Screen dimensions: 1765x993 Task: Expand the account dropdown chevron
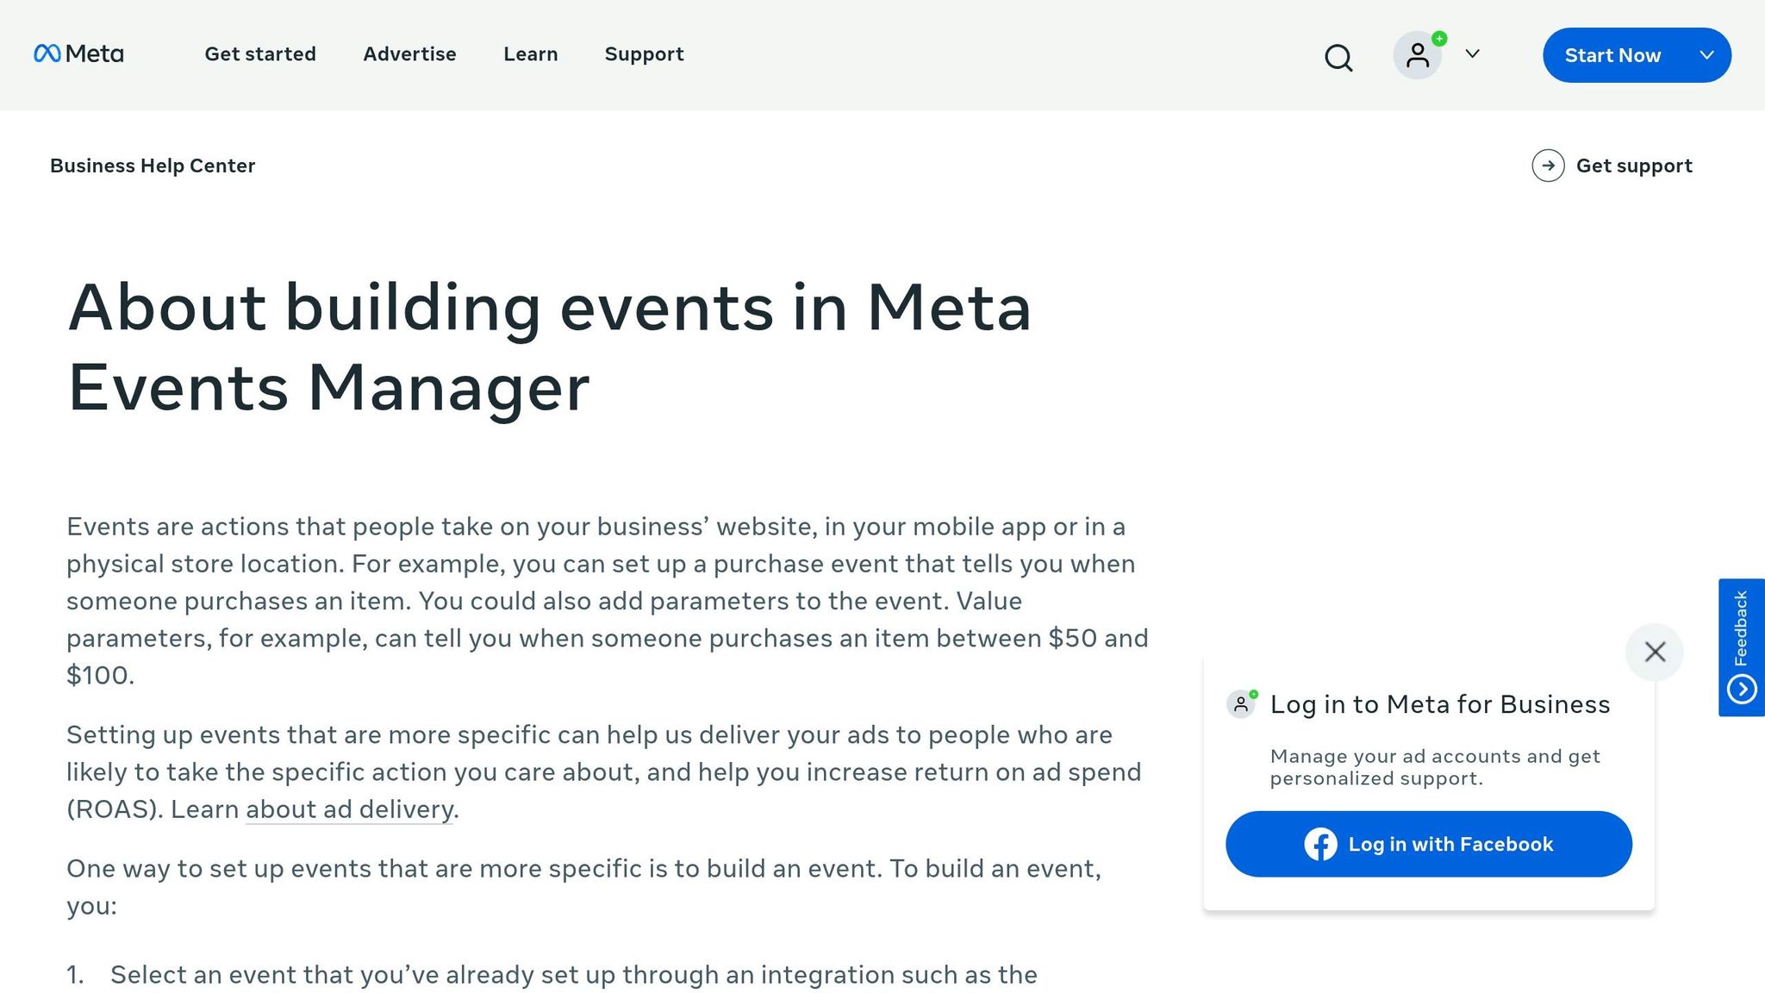(1472, 54)
